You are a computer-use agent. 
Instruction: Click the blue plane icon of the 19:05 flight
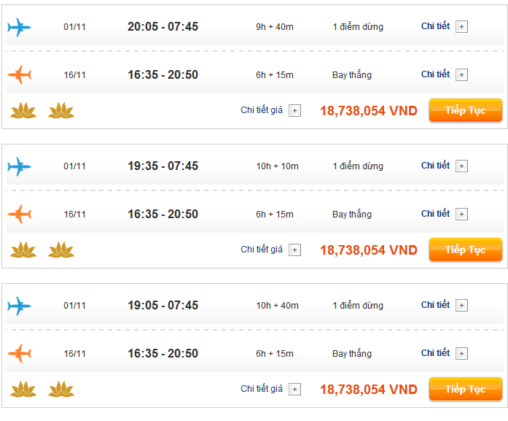pyautogui.click(x=19, y=306)
